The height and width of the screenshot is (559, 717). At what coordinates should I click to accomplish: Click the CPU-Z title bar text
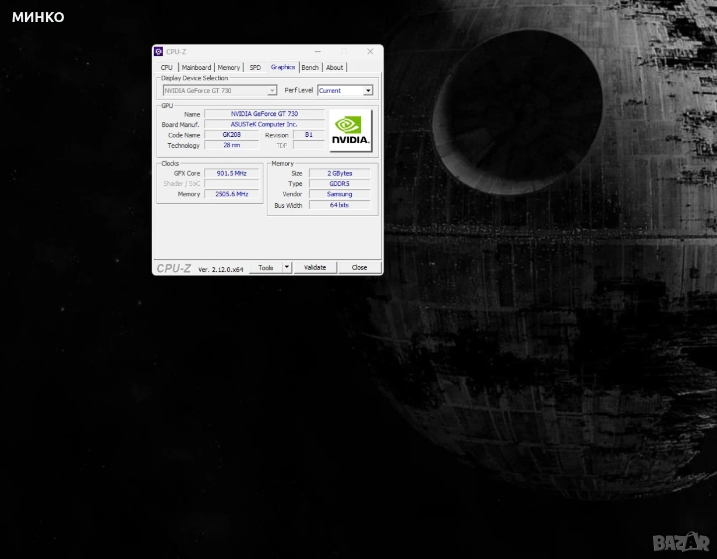(x=176, y=52)
